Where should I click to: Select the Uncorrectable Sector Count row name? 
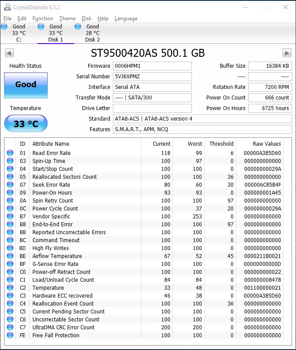pos(66,320)
